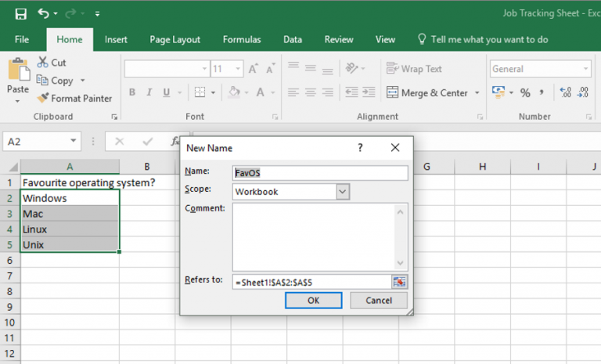601x364 pixels.
Task: Toggle italic formatting
Action: 149,92
